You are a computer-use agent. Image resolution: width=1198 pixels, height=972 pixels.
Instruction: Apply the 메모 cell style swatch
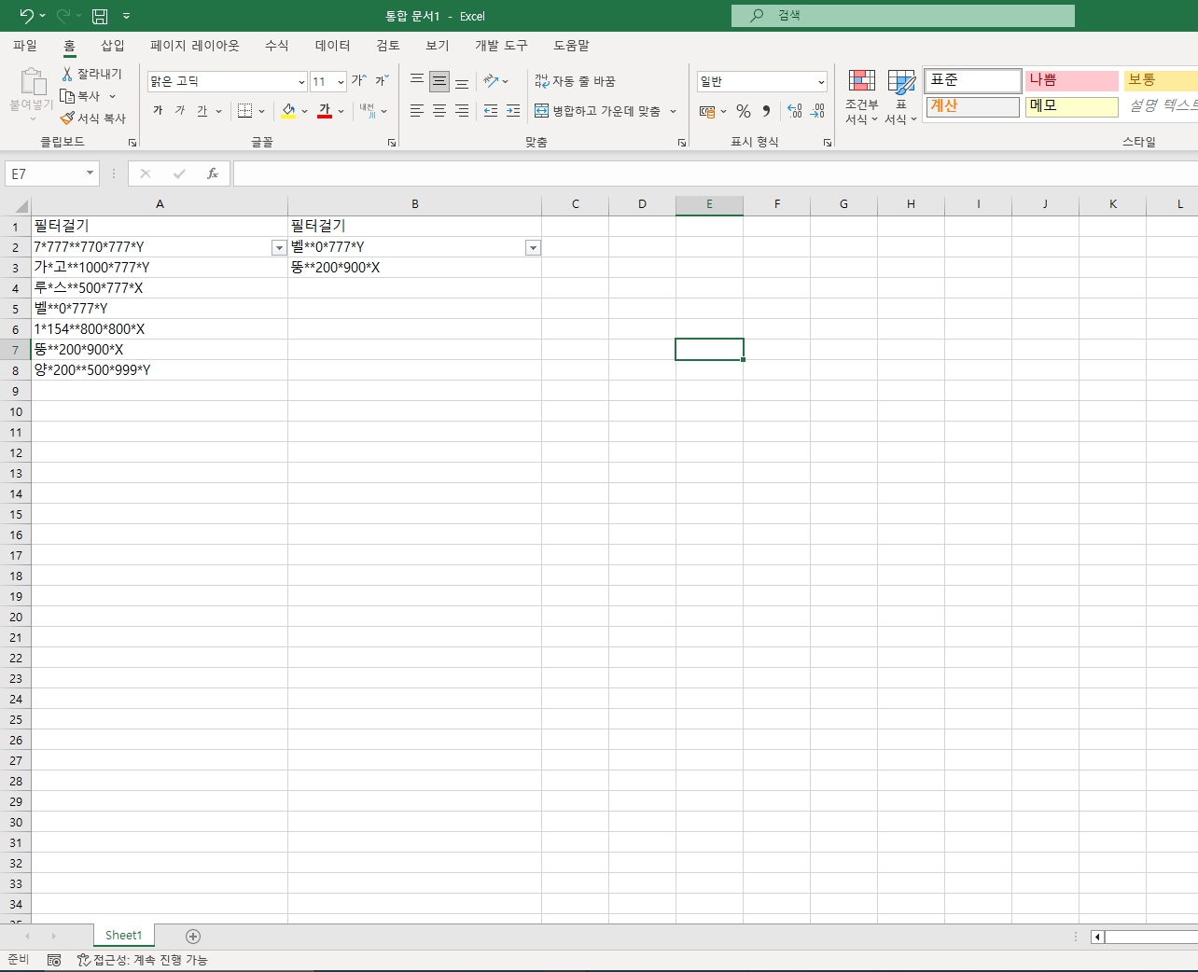tap(1072, 106)
